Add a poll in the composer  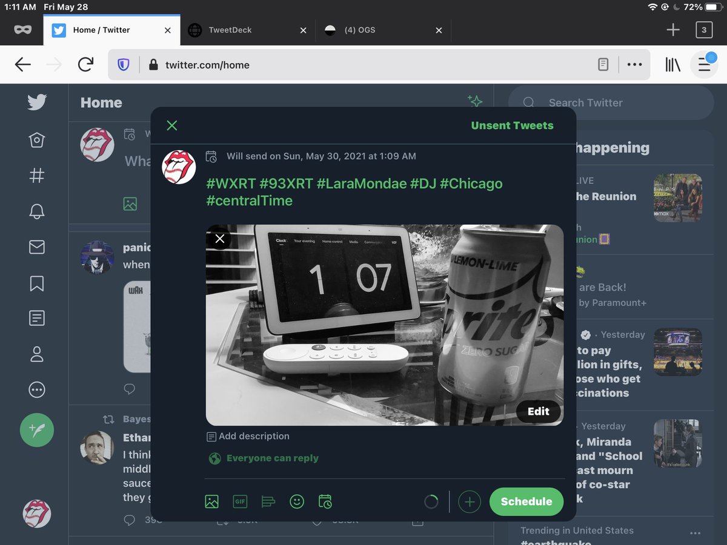coord(268,501)
